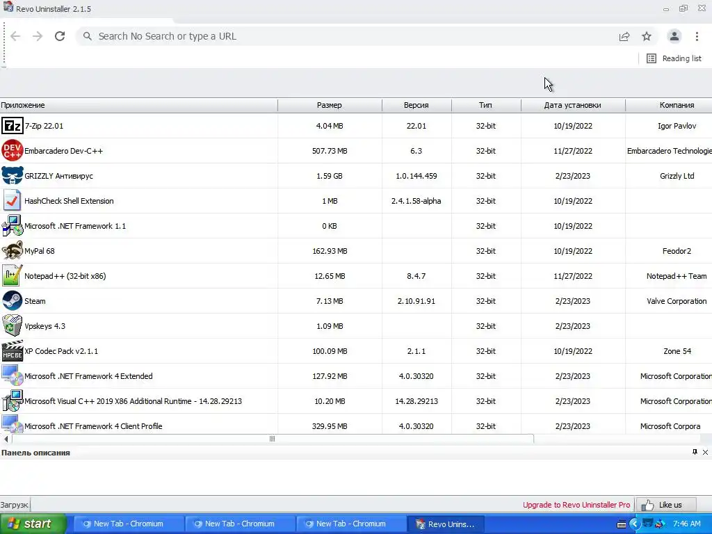Click the 2.4.1.58-alpha version cell
Viewport: 712px width, 534px height.
(x=416, y=201)
